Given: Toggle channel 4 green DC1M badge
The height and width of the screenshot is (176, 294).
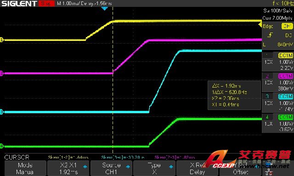Looking at the screenshot, I should click(x=286, y=117).
